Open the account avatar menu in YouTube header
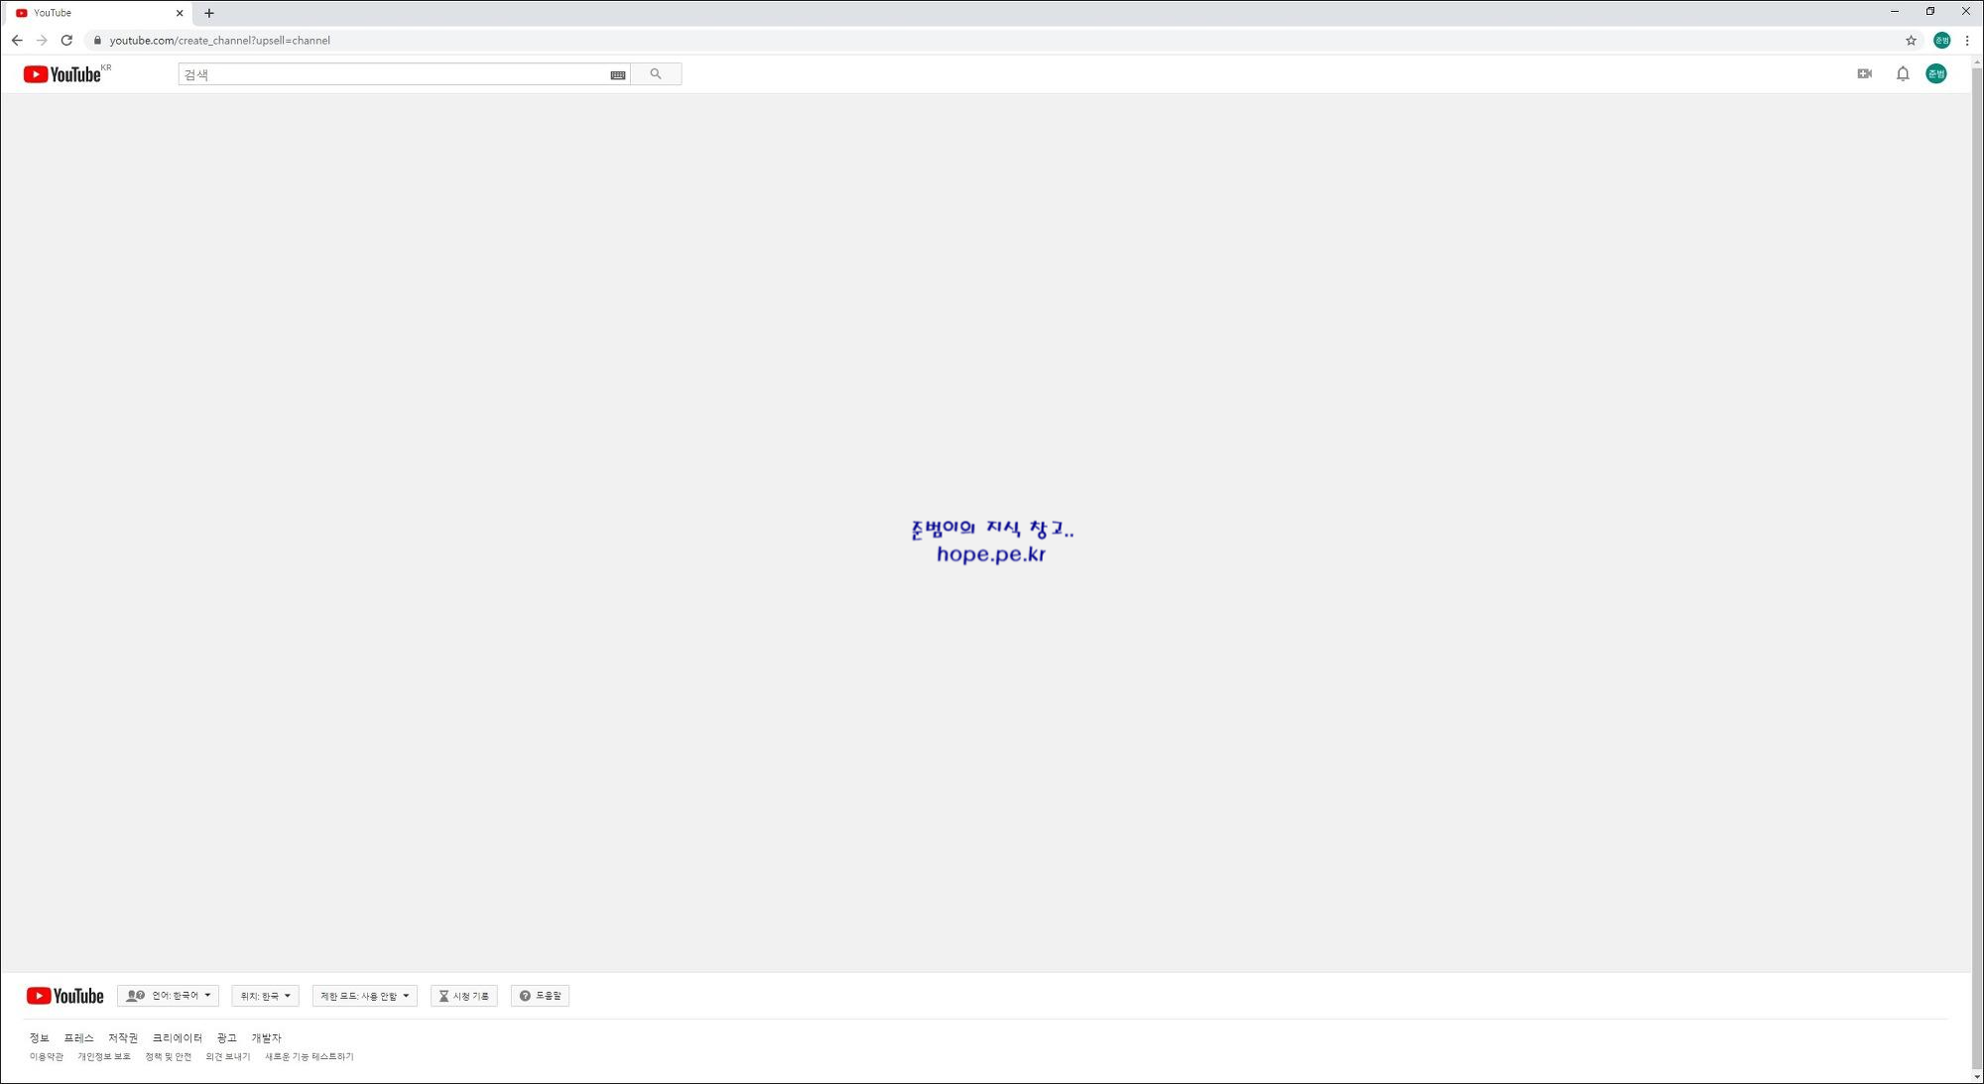 coord(1936,73)
